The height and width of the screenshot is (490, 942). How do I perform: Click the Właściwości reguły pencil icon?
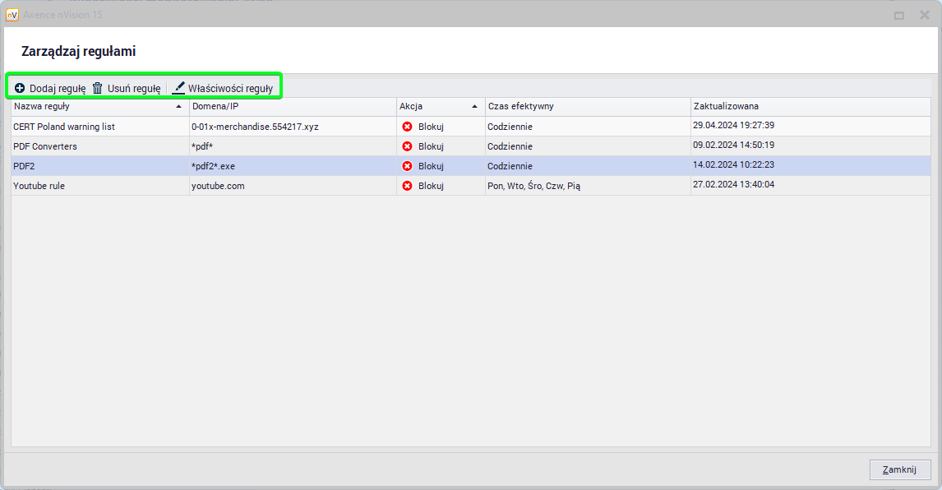tap(178, 88)
